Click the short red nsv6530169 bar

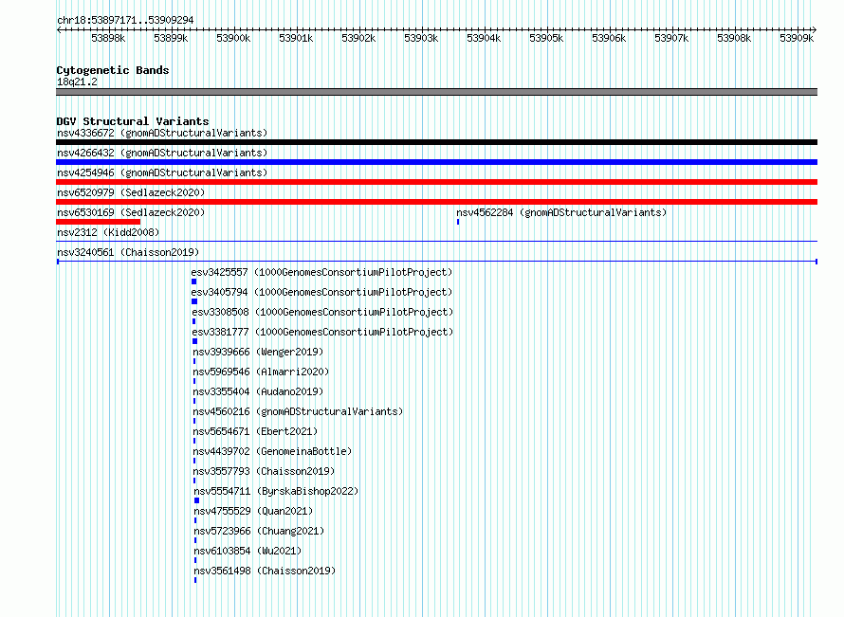tap(98, 222)
